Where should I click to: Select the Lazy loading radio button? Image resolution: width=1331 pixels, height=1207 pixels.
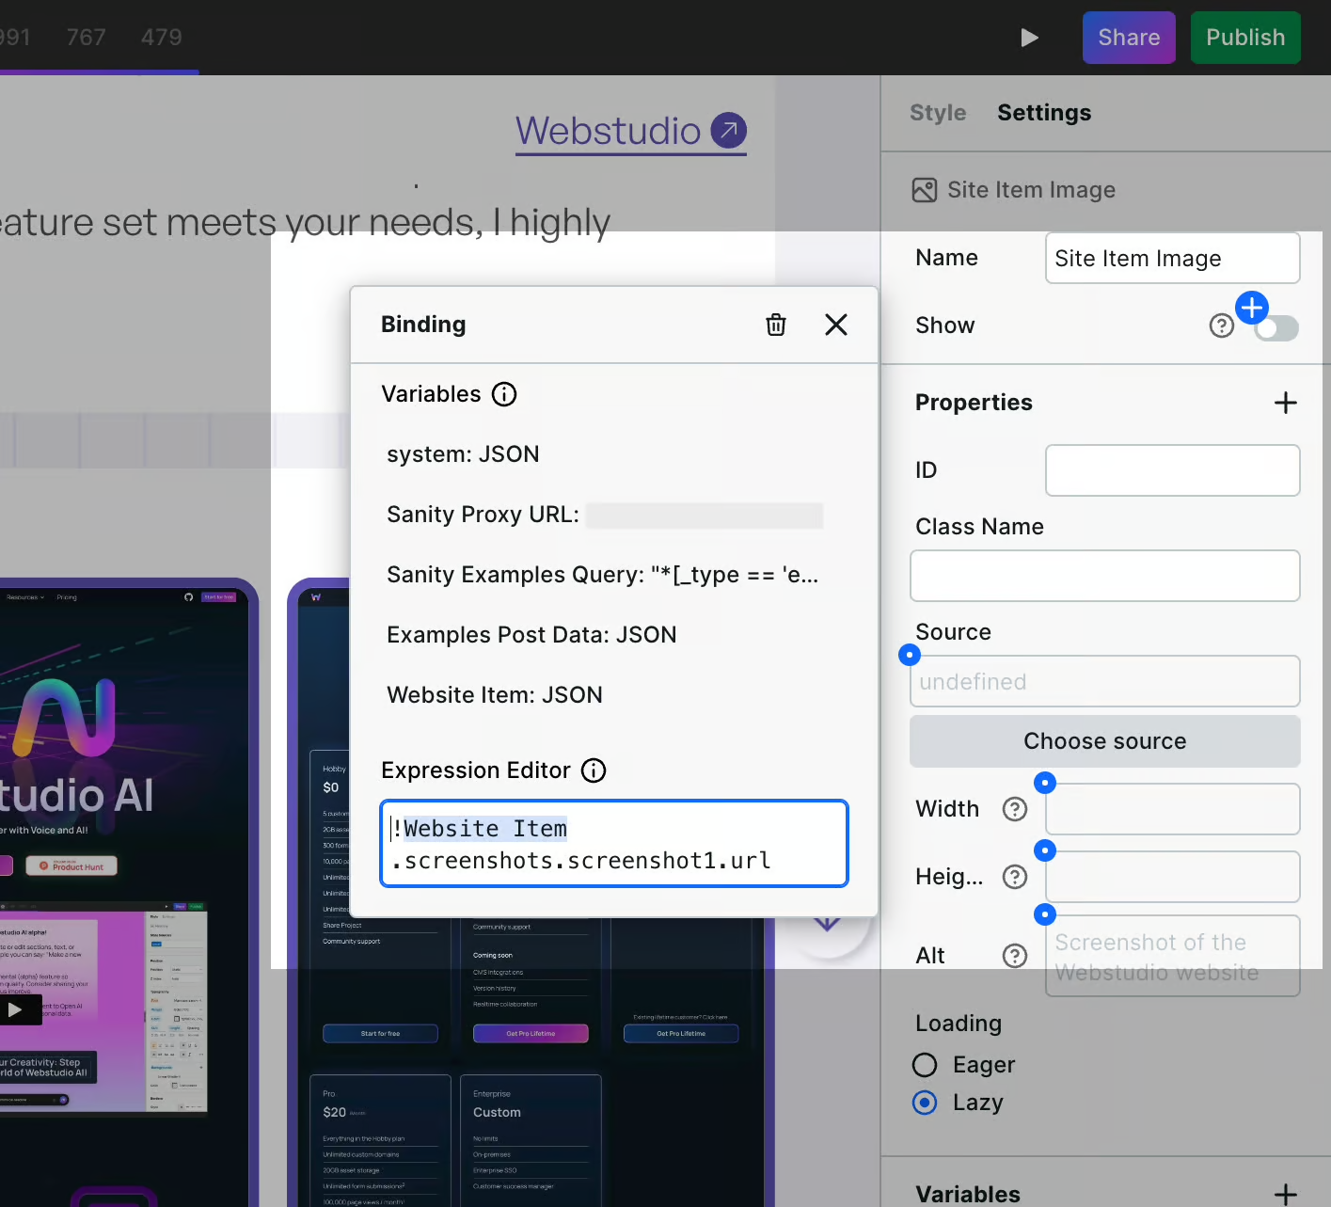tap(925, 1102)
